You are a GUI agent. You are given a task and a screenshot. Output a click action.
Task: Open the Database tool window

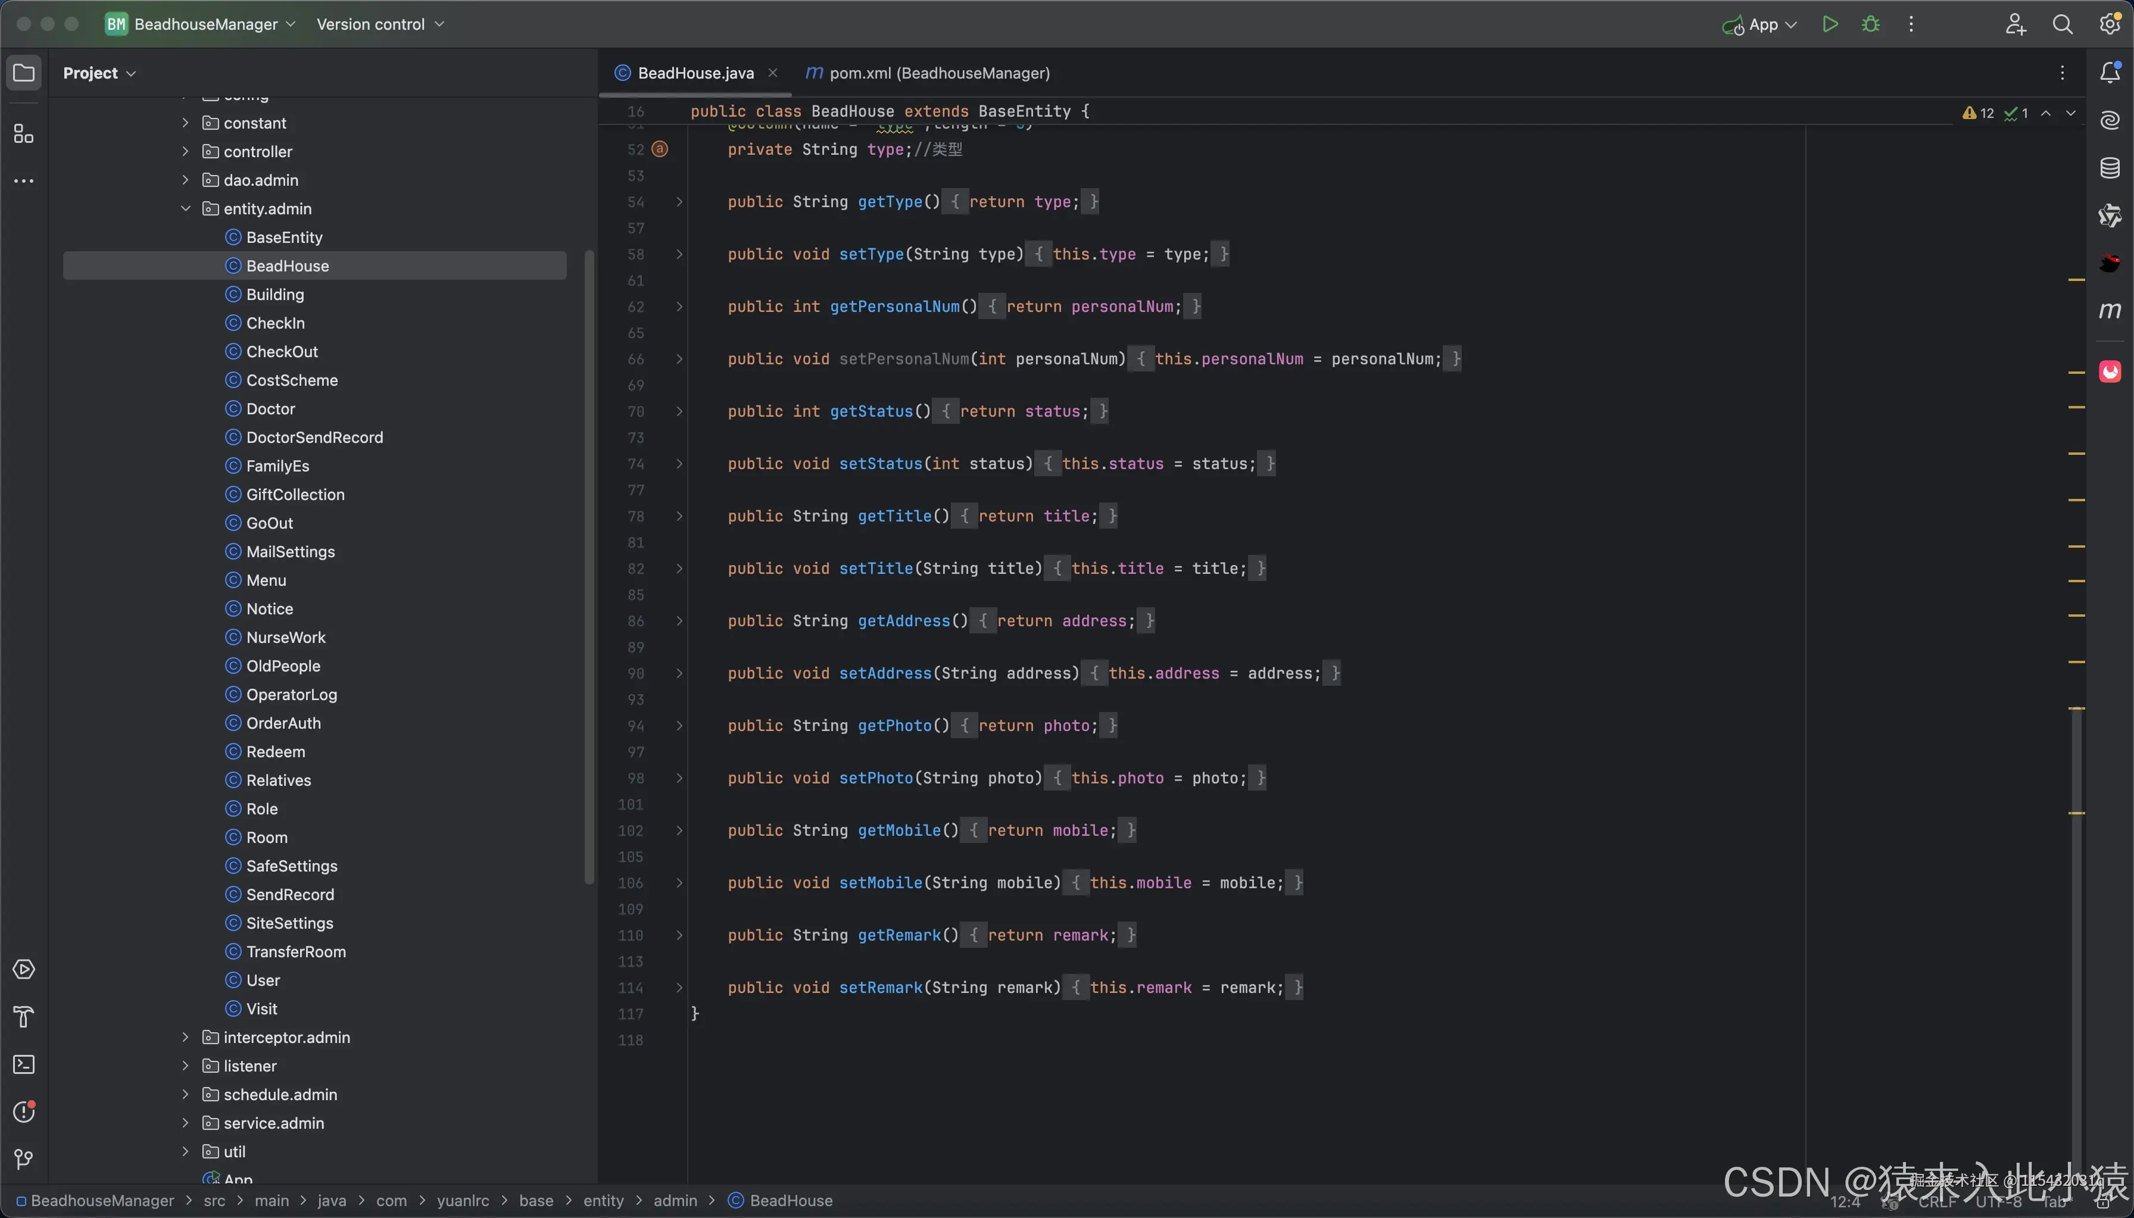tap(2110, 168)
